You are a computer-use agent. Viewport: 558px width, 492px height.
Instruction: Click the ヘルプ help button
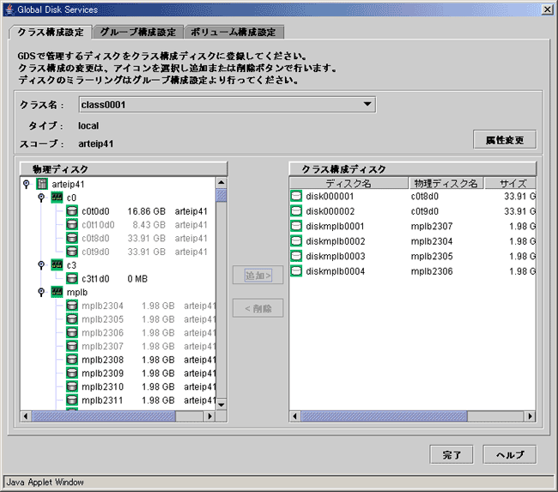[510, 455]
